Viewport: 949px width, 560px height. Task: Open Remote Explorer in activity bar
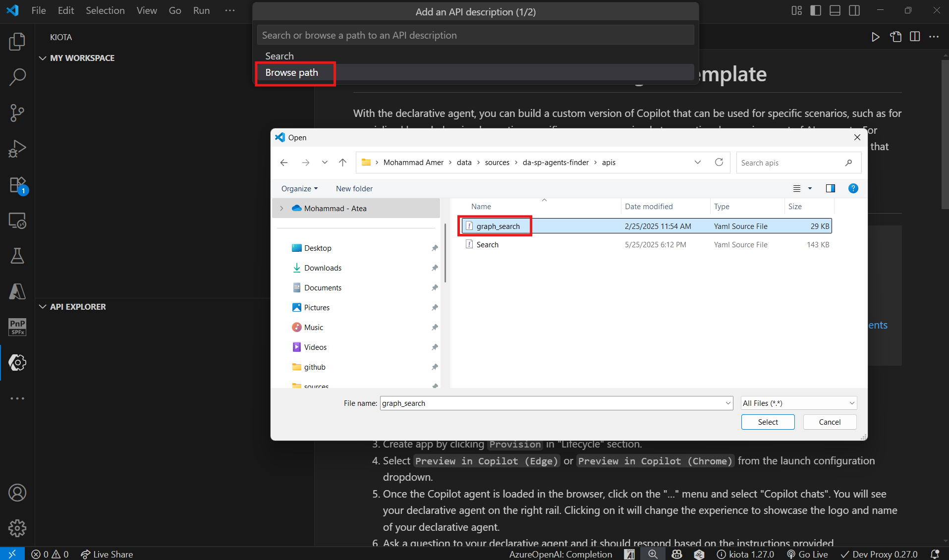[x=17, y=221]
